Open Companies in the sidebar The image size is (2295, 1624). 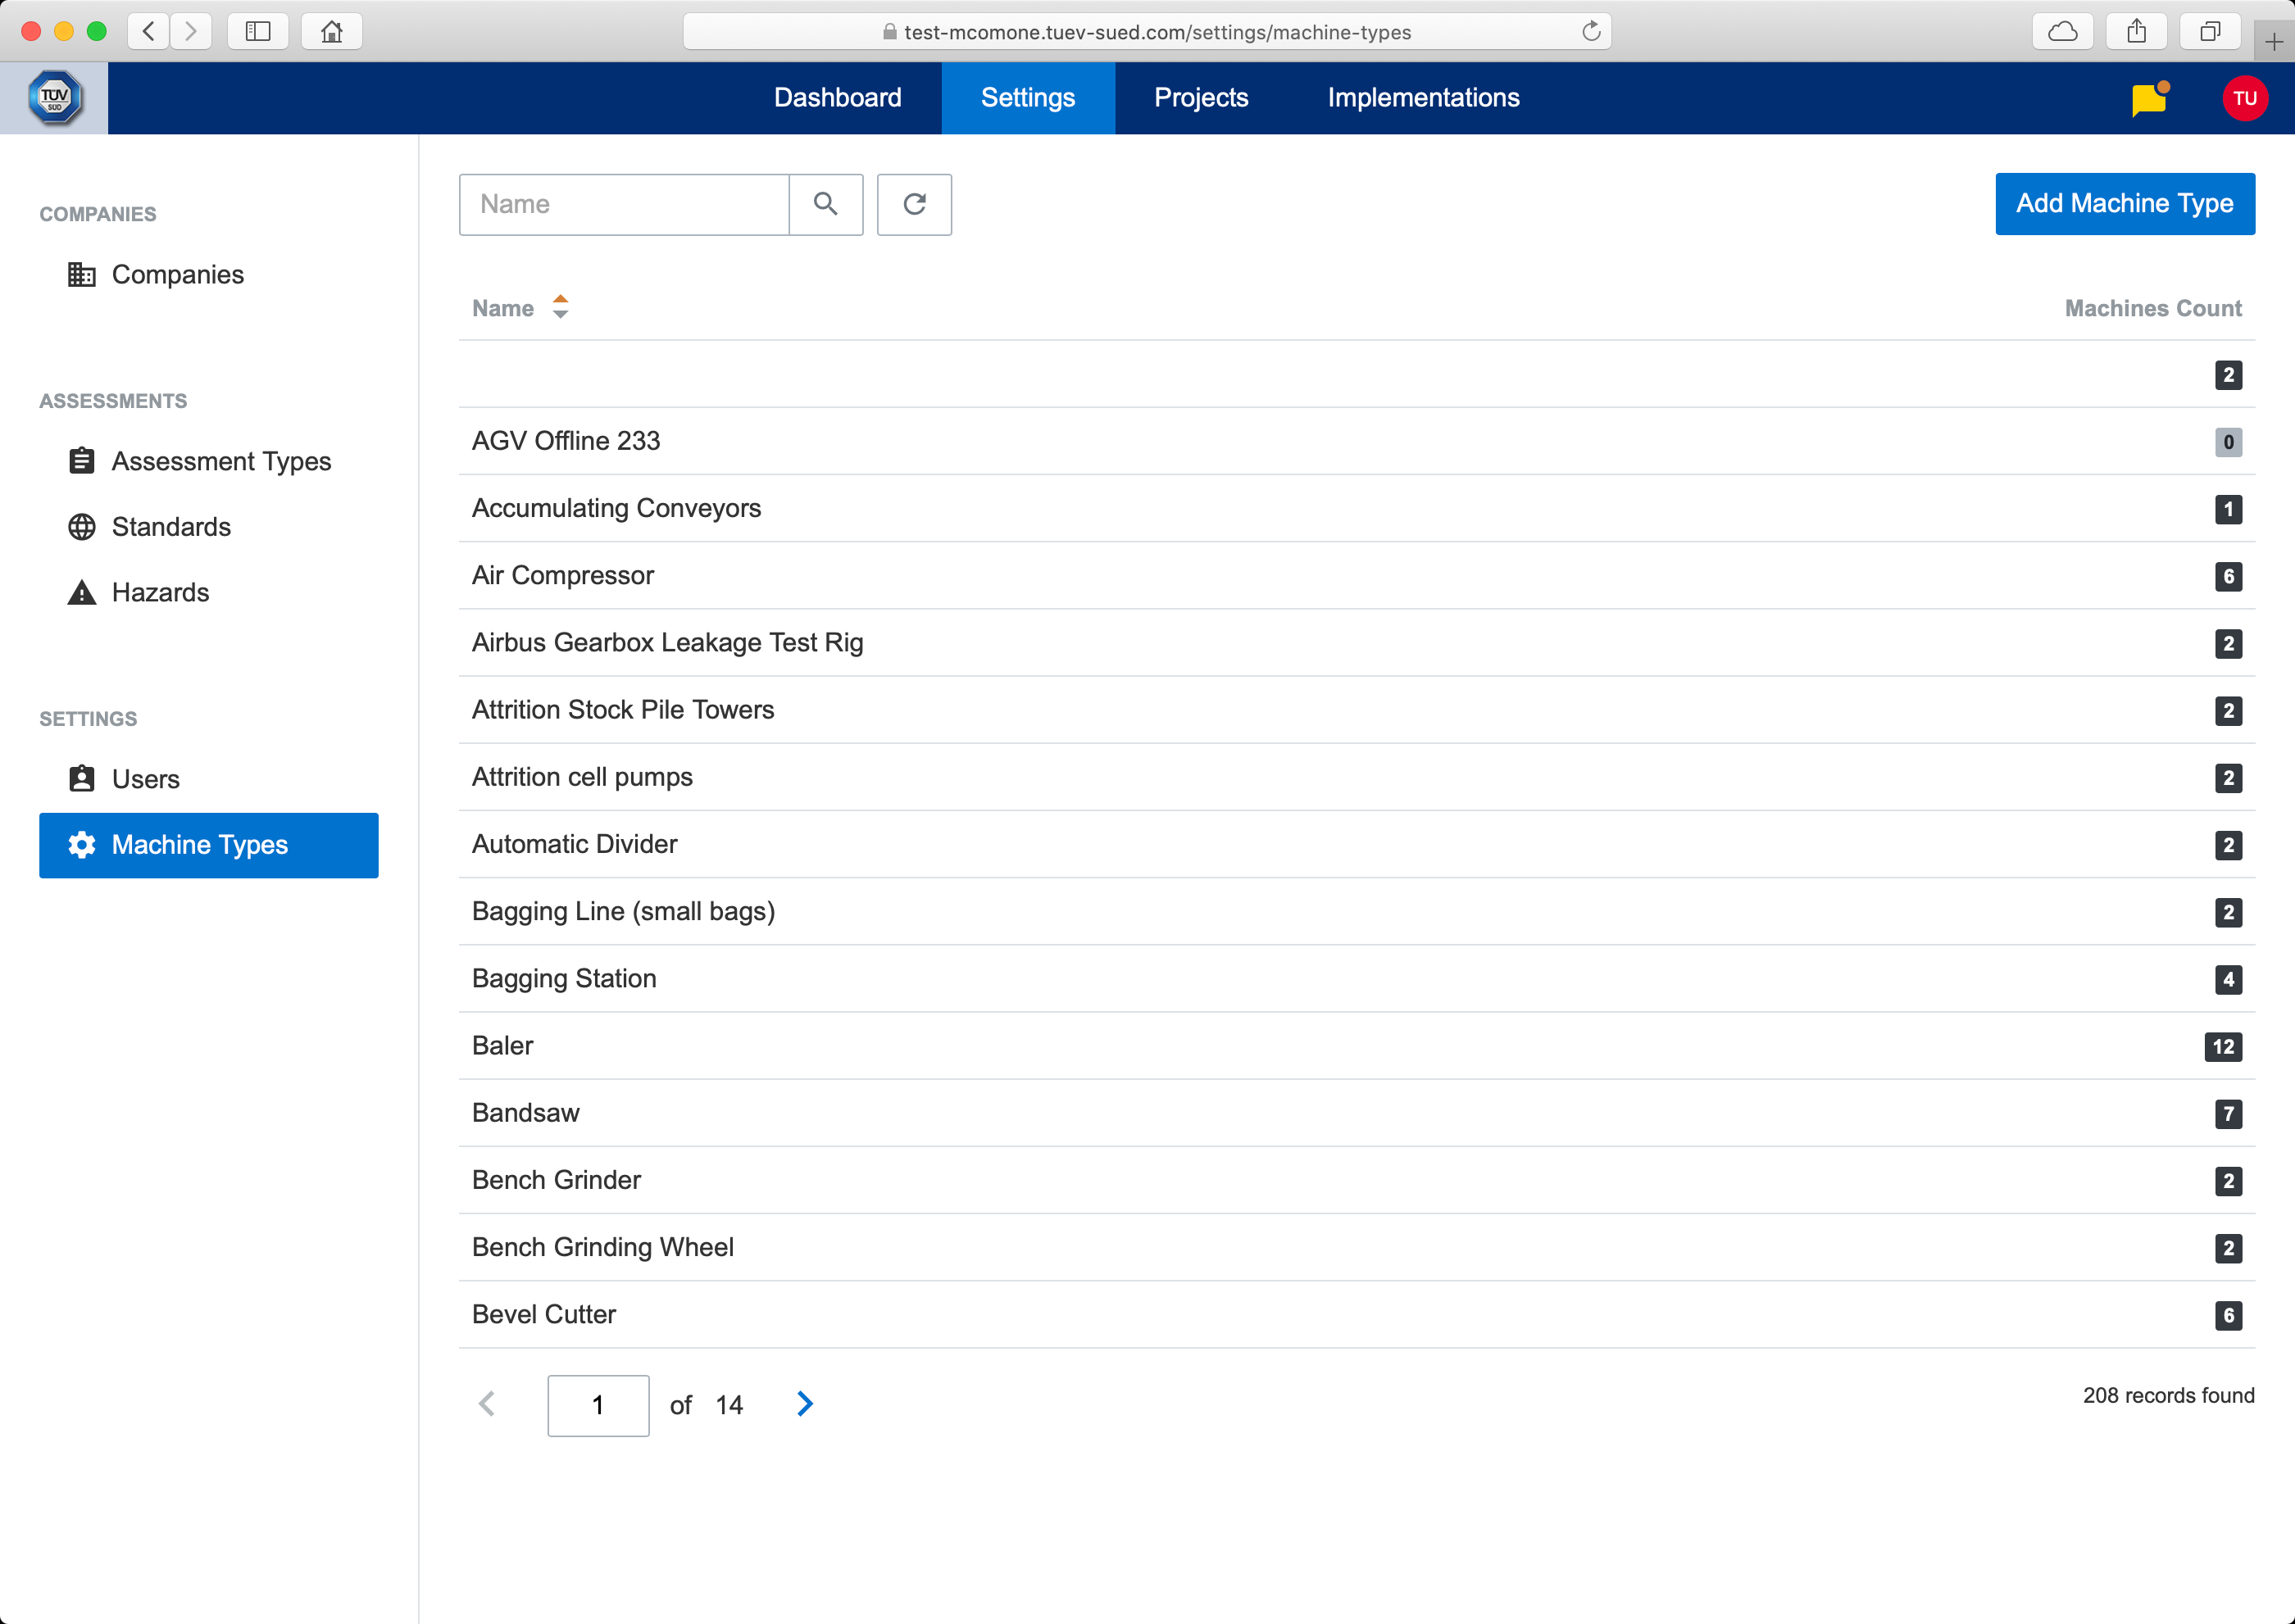(177, 275)
